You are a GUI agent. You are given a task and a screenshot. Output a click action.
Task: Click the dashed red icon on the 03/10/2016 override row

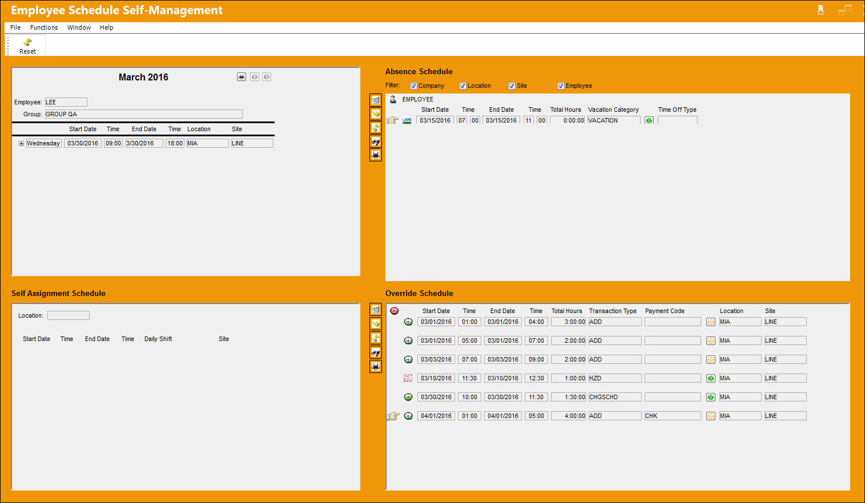click(x=408, y=378)
